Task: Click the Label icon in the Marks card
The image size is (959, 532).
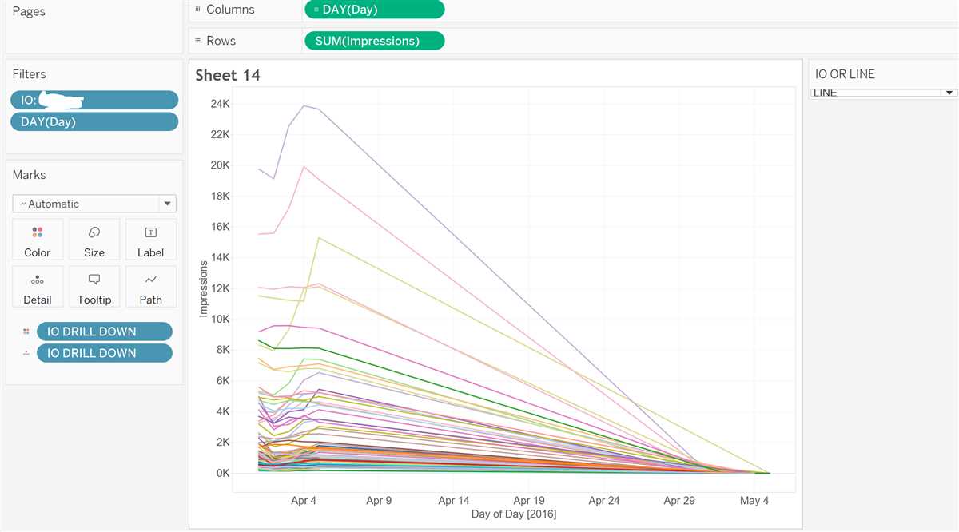Action: pos(150,239)
